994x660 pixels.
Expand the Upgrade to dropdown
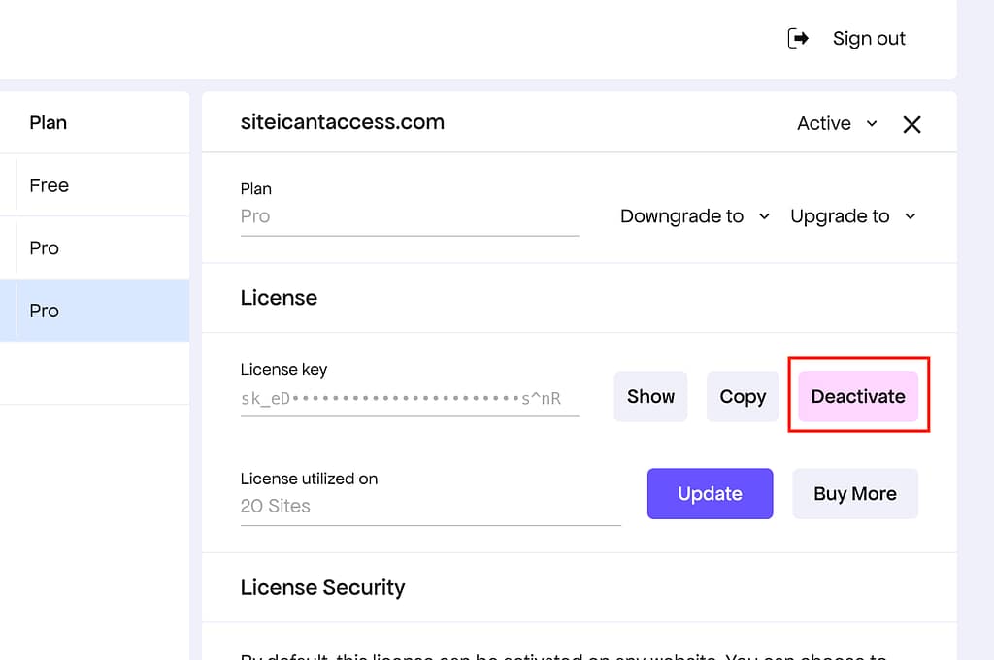pyautogui.click(x=852, y=215)
